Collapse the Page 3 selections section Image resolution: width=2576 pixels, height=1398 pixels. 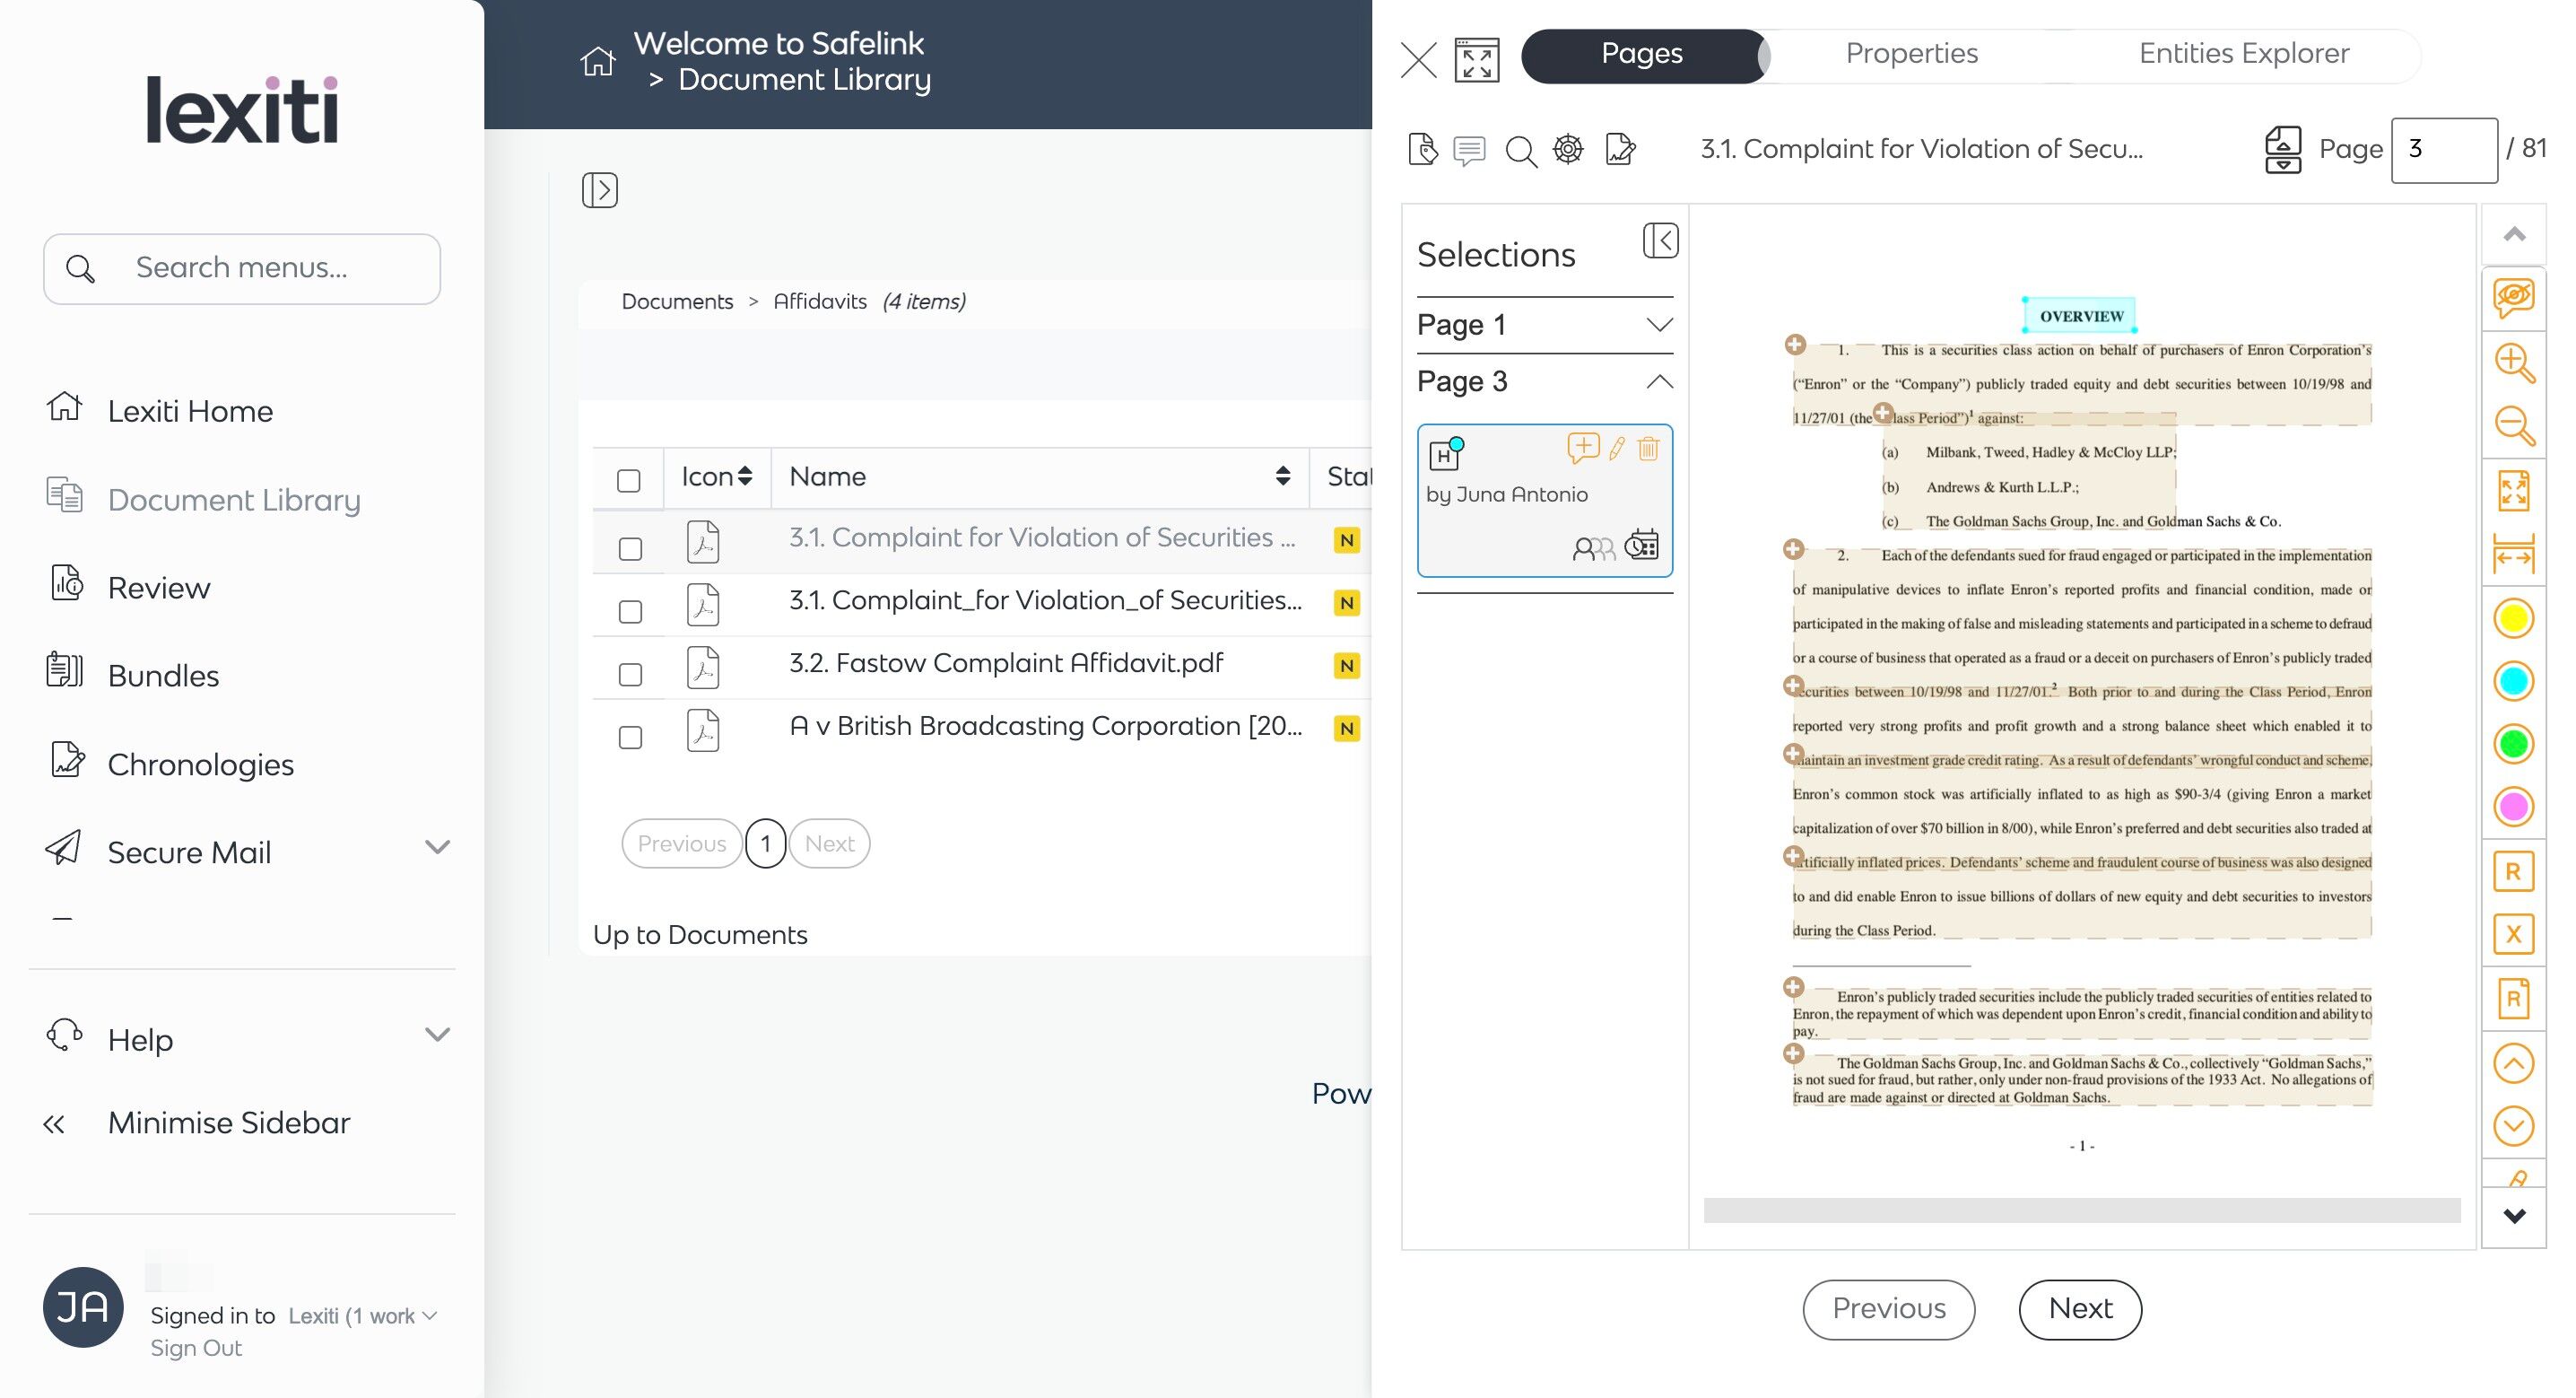(x=1658, y=381)
